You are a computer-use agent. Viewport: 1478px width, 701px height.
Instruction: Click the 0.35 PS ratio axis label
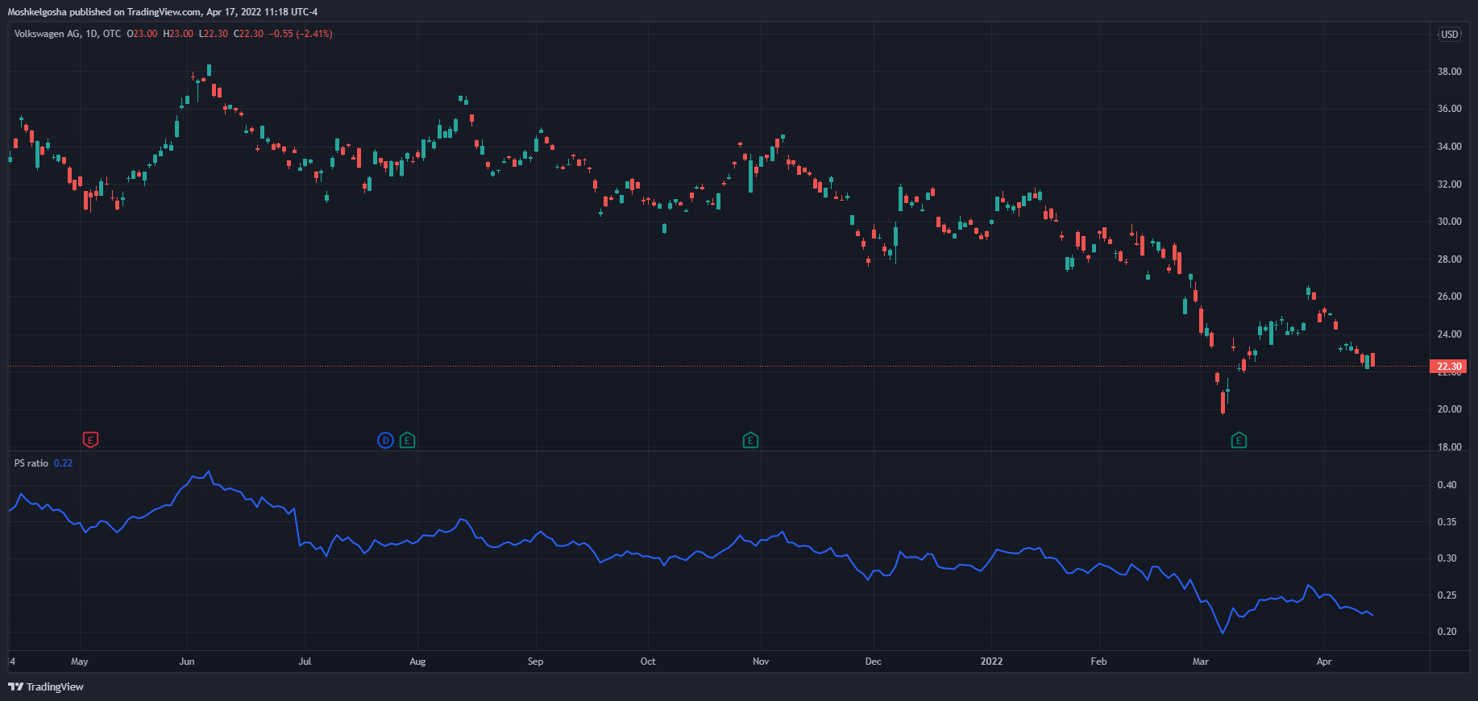[x=1447, y=522]
